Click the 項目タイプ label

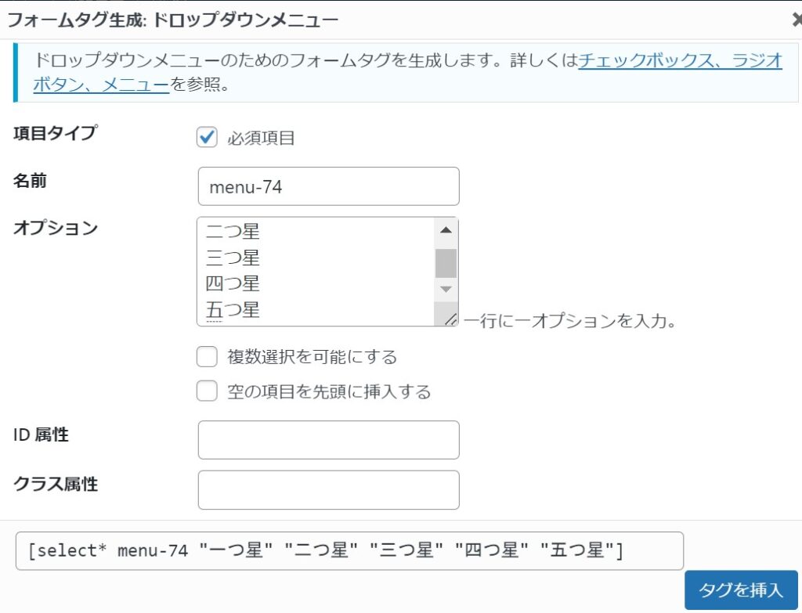point(56,133)
